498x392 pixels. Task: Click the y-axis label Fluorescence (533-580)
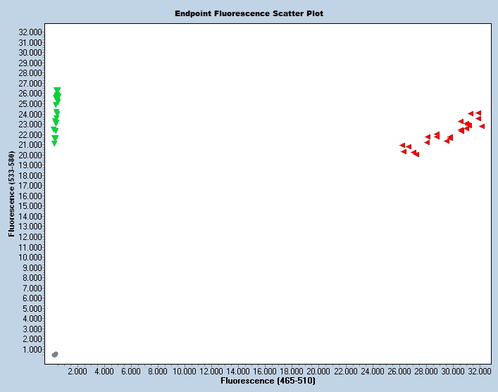pos(12,193)
